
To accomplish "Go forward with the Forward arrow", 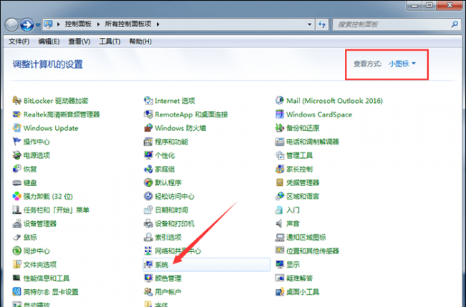I will click(x=27, y=24).
